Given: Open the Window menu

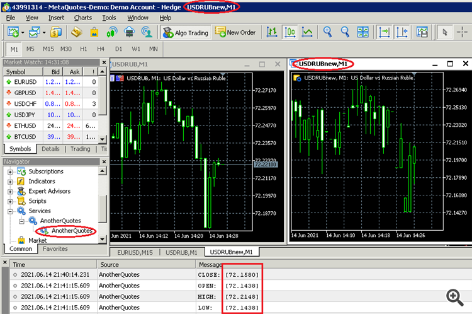Looking at the screenshot, I should [138, 18].
